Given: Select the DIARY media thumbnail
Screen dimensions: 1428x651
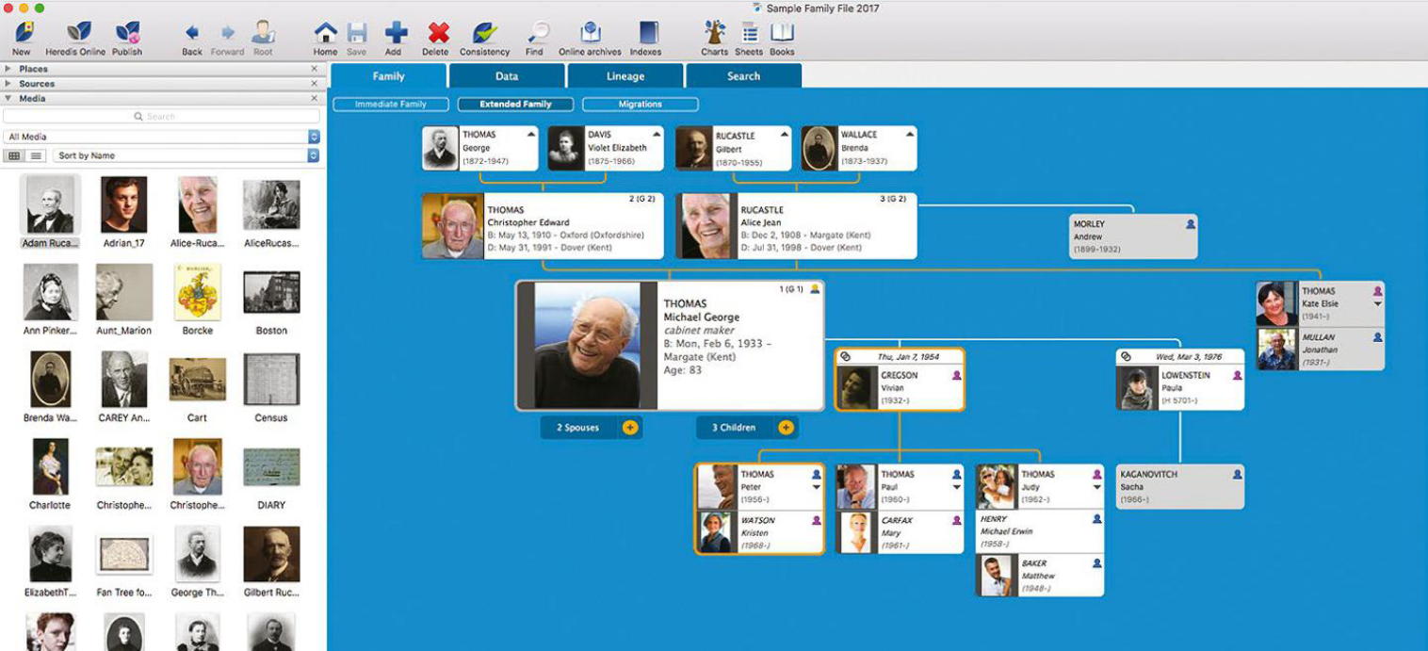Looking at the screenshot, I should pos(271,466).
